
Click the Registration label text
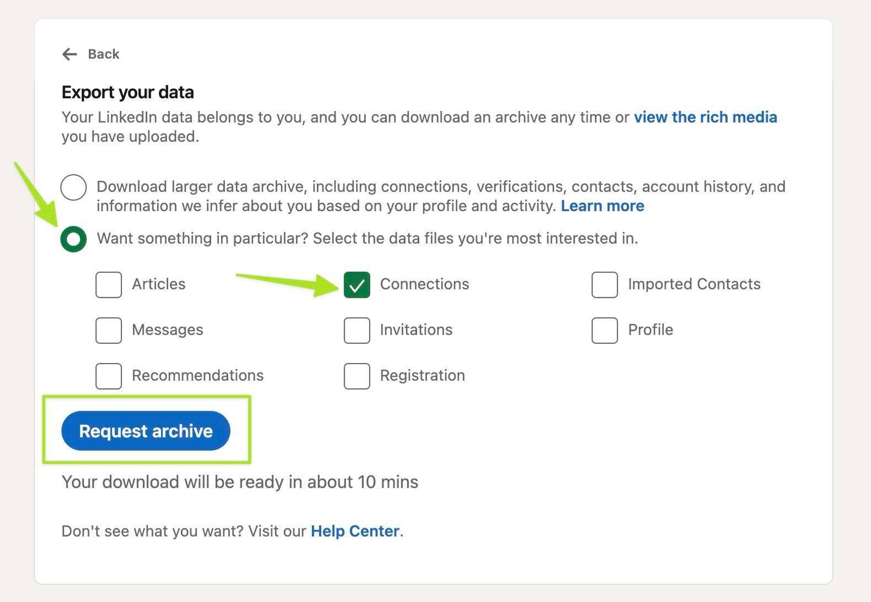pos(422,376)
